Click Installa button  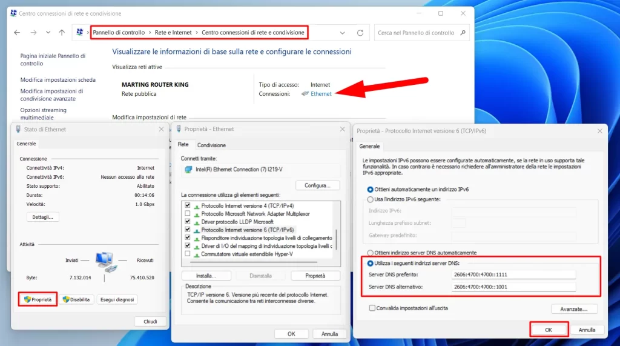pos(206,276)
